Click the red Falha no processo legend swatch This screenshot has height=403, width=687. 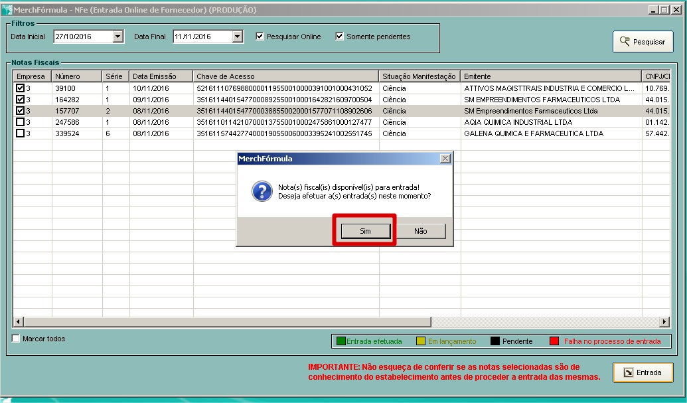coord(554,341)
